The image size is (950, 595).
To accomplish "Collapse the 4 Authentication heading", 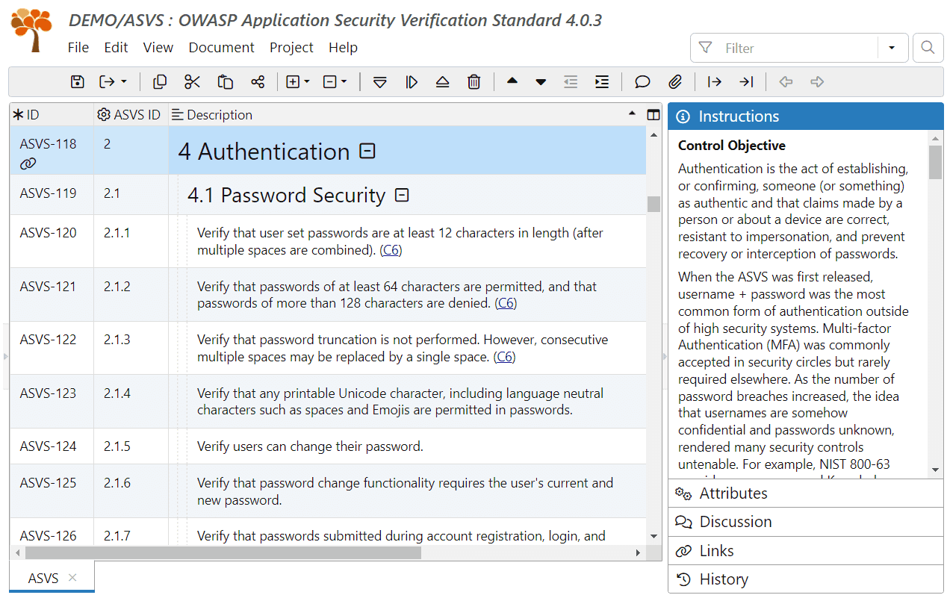I will (x=367, y=151).
